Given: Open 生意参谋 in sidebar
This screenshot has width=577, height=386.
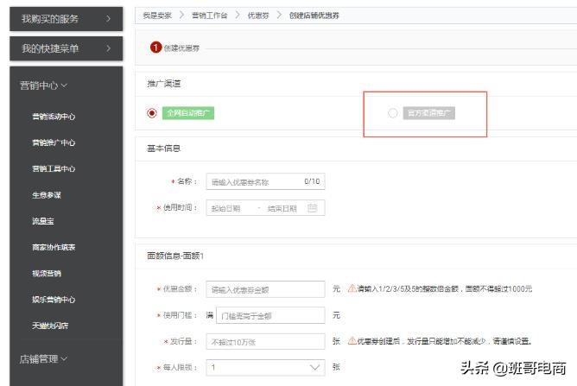Looking at the screenshot, I should 47,195.
